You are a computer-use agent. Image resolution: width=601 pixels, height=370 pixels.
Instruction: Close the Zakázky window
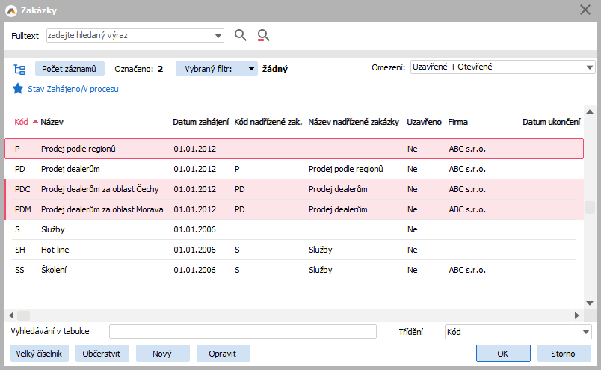[585, 10]
